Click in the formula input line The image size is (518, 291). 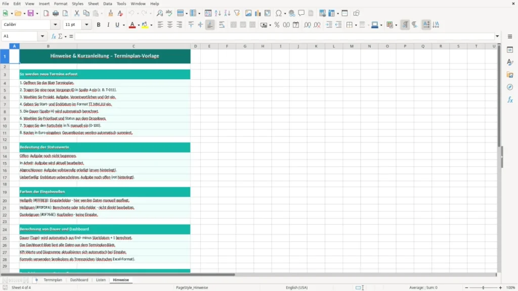pyautogui.click(x=284, y=36)
